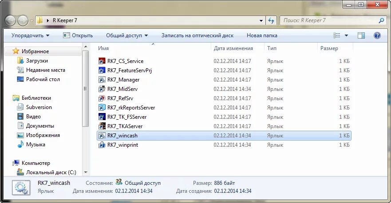This screenshot has width=391, height=203.
Task: Click the Недавние места icon
Action: point(20,70)
